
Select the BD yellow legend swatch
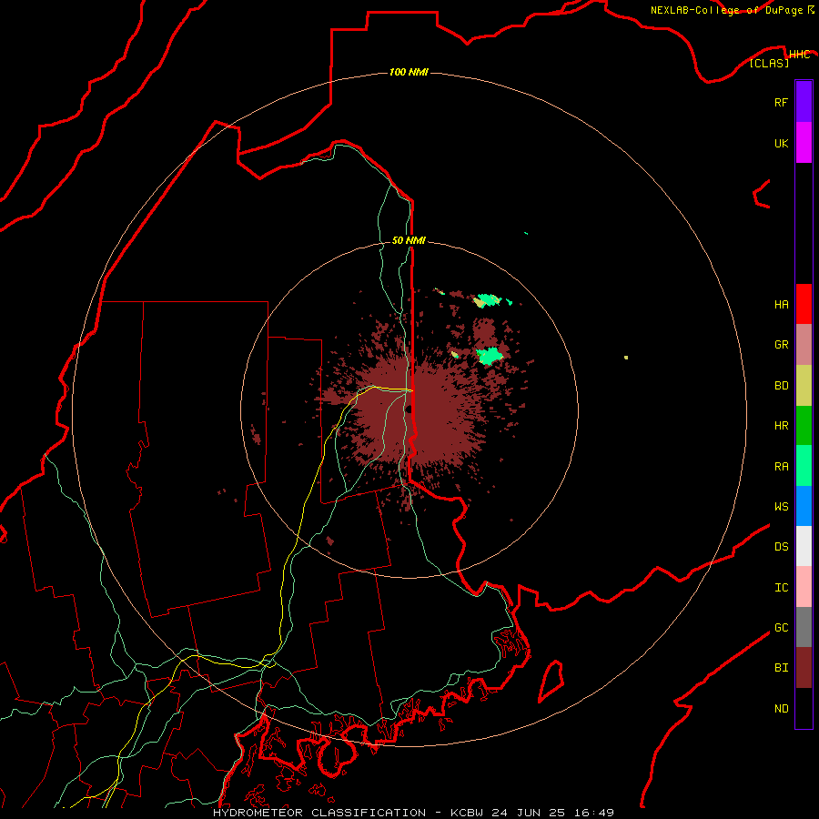click(804, 385)
